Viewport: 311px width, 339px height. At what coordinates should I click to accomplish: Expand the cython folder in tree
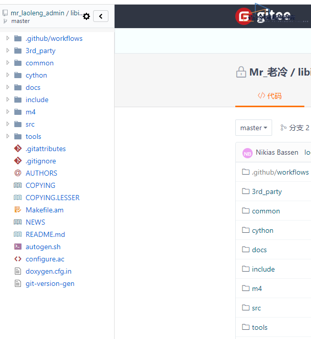[8, 75]
